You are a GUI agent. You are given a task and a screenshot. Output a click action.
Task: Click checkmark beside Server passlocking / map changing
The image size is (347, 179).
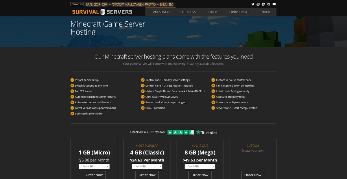click(x=143, y=102)
